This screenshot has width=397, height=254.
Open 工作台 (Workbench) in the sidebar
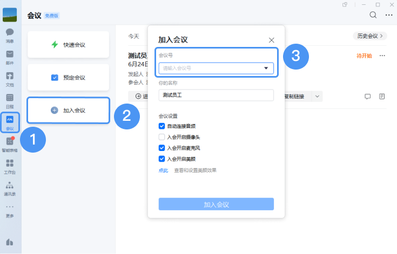[x=10, y=166]
